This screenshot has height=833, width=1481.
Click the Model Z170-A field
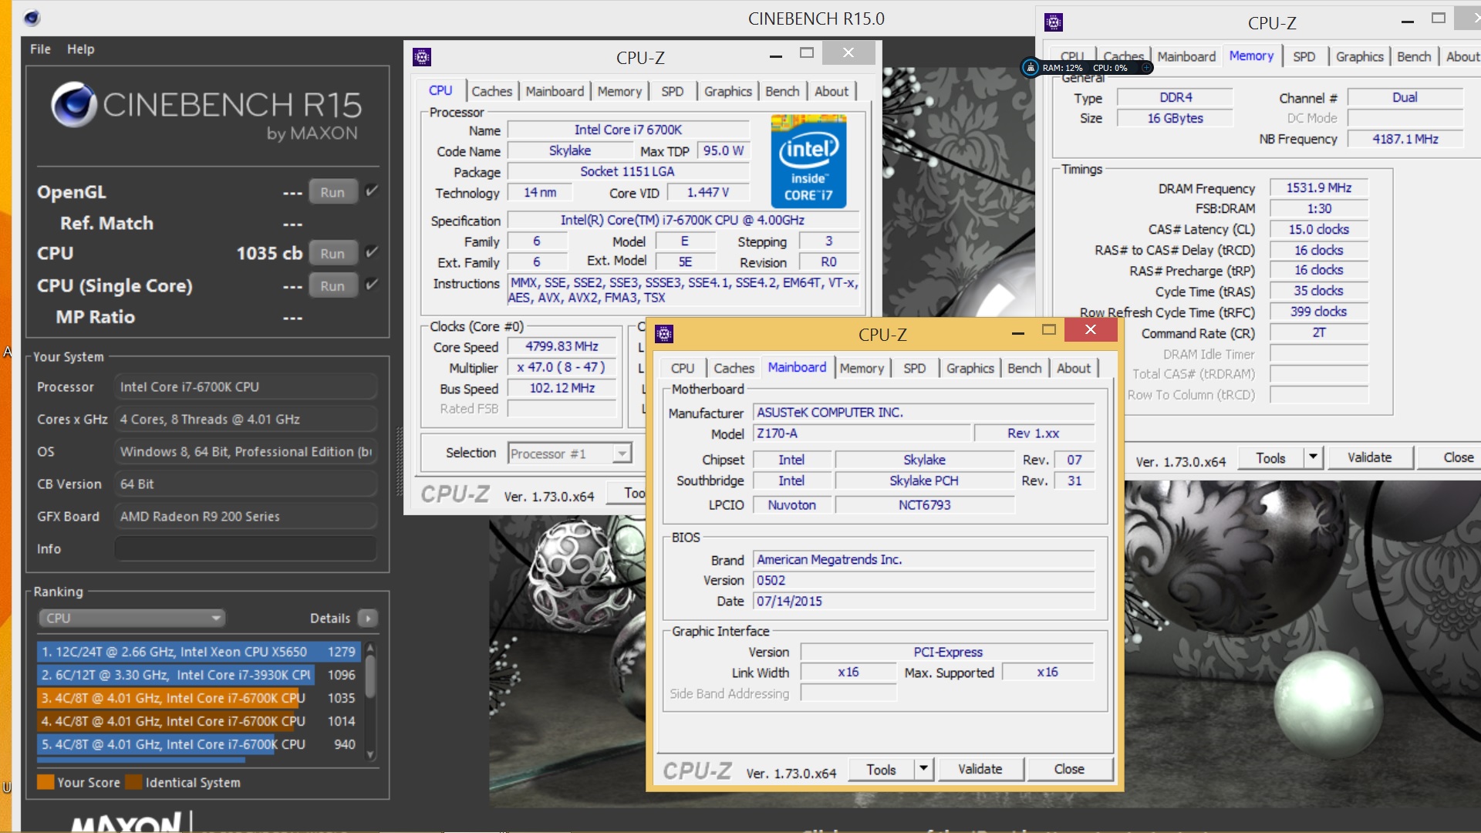(862, 433)
